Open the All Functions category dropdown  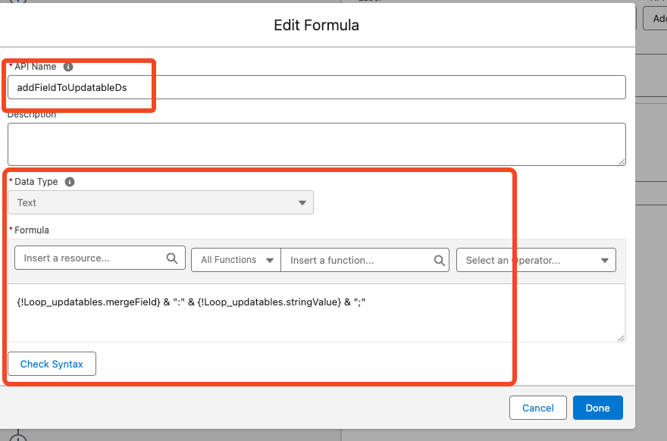coord(236,260)
